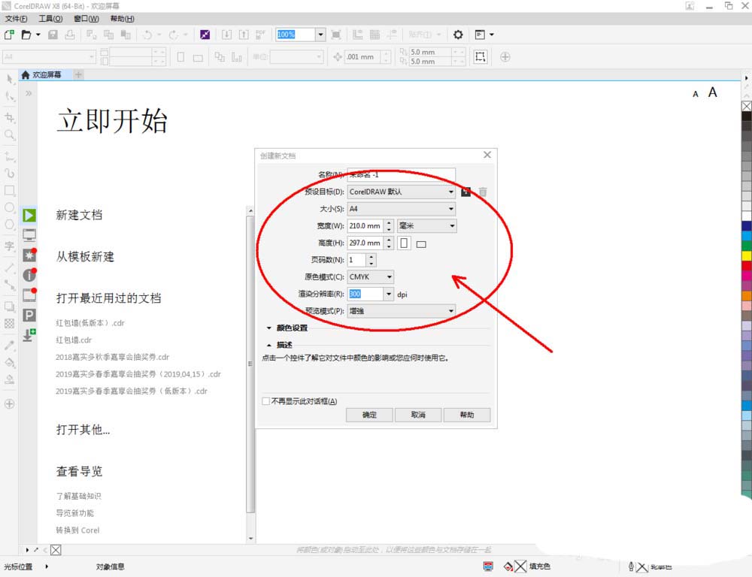Viewport: 752px width, 577px height.
Task: Pick the yellow swatch in color palette
Action: [747, 256]
